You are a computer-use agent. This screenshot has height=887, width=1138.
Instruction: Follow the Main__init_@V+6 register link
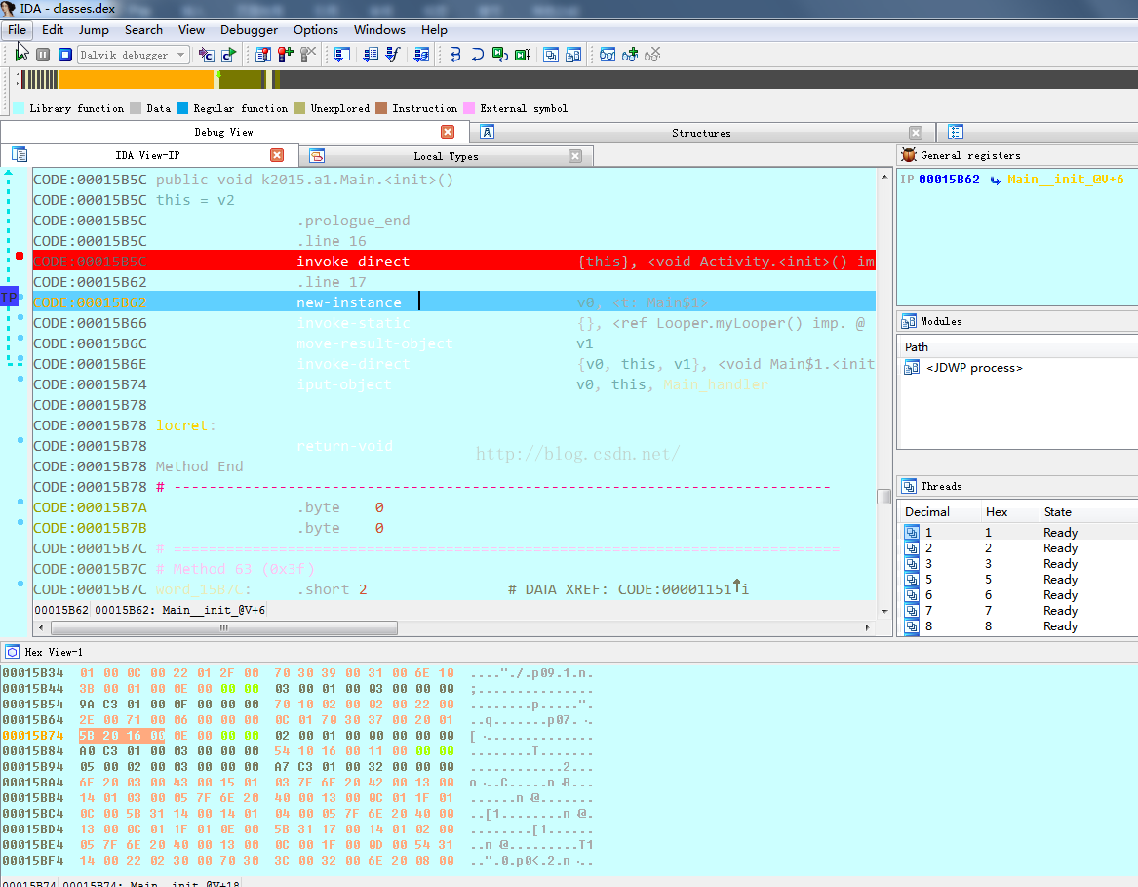pyautogui.click(x=1065, y=180)
